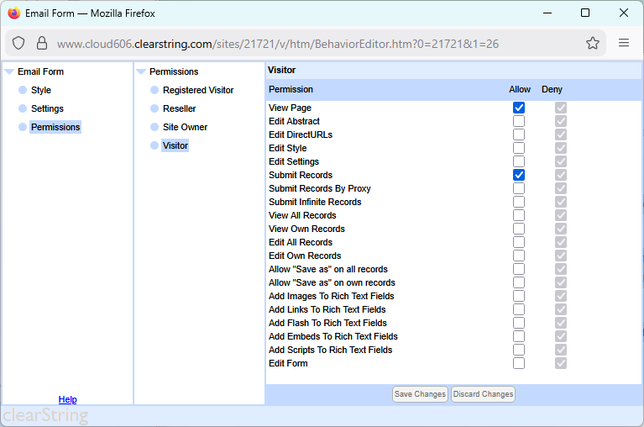Click the bookmark star icon
The width and height of the screenshot is (644, 427).
point(593,44)
